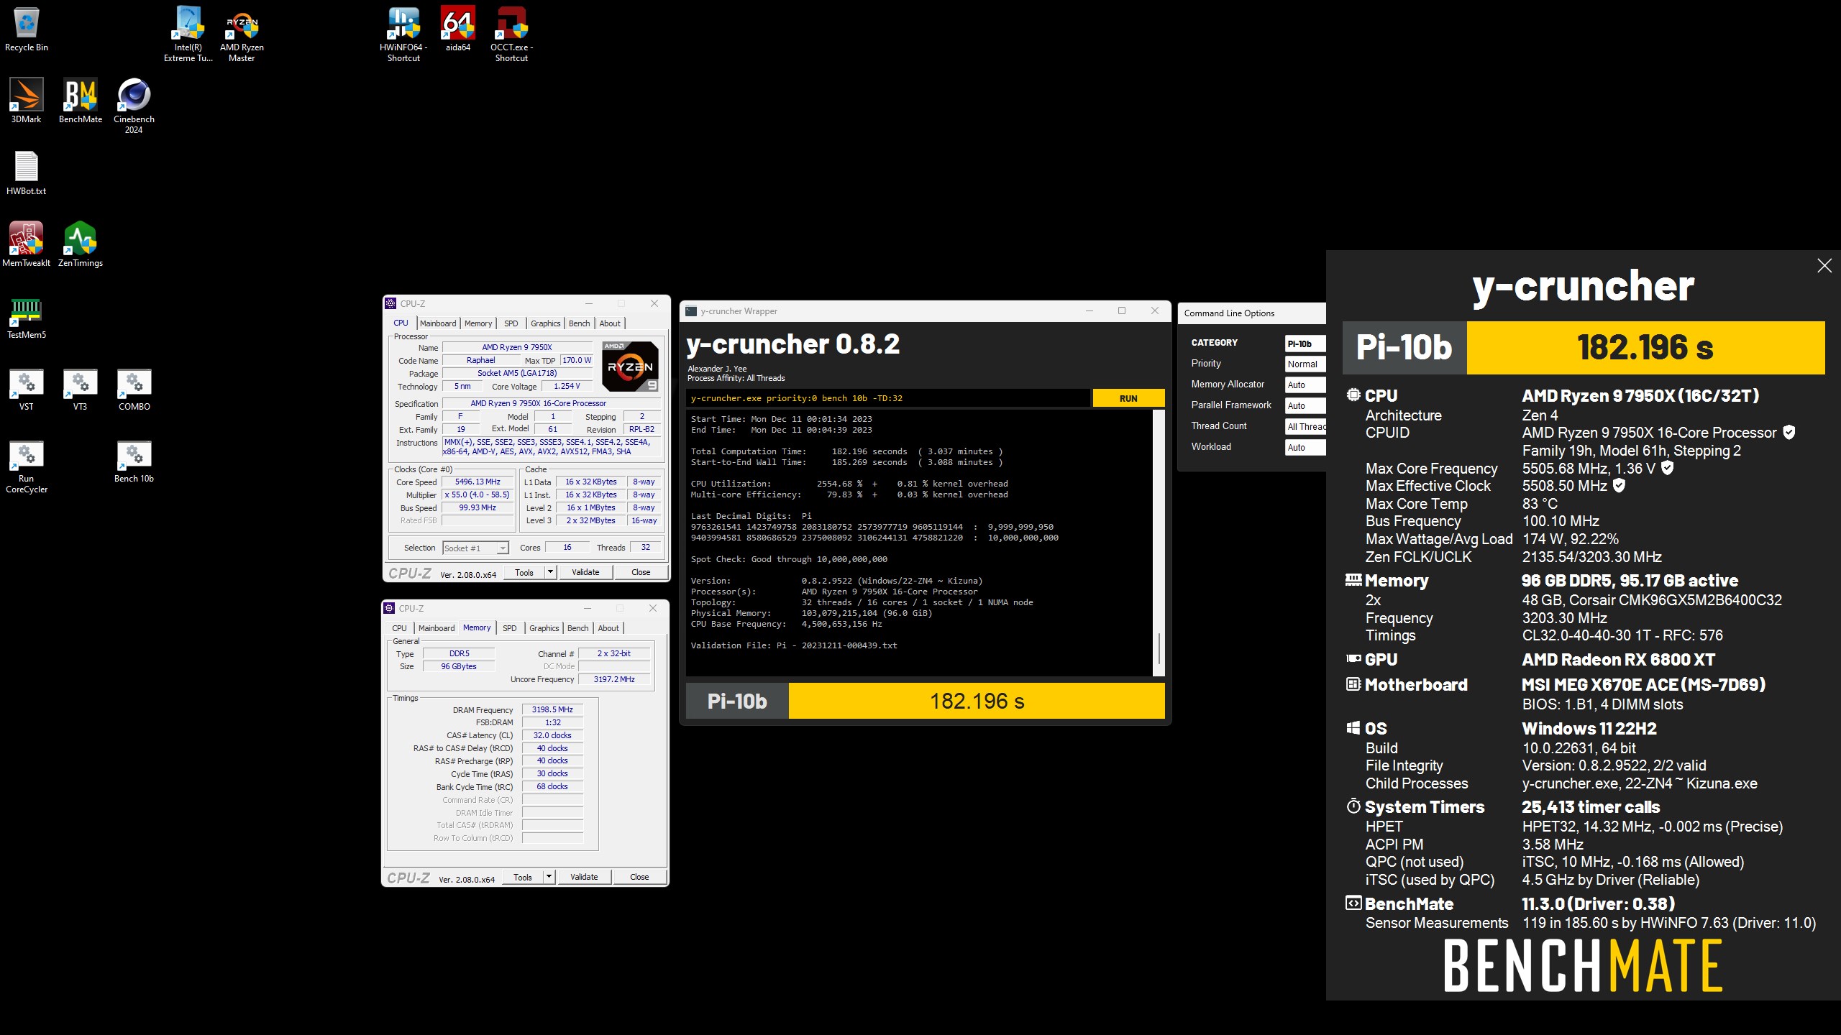Select the ZenTimings desktop icon
This screenshot has width=1841, height=1035.
pyautogui.click(x=81, y=244)
